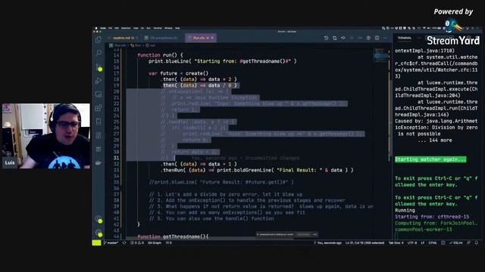Click the master branch name in status bar
This screenshot has height=272, width=485.
pyautogui.click(x=111, y=243)
